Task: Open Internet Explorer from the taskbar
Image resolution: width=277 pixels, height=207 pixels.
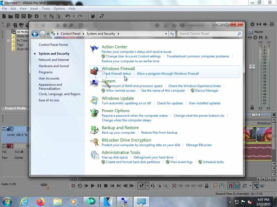Action: pyautogui.click(x=24, y=202)
